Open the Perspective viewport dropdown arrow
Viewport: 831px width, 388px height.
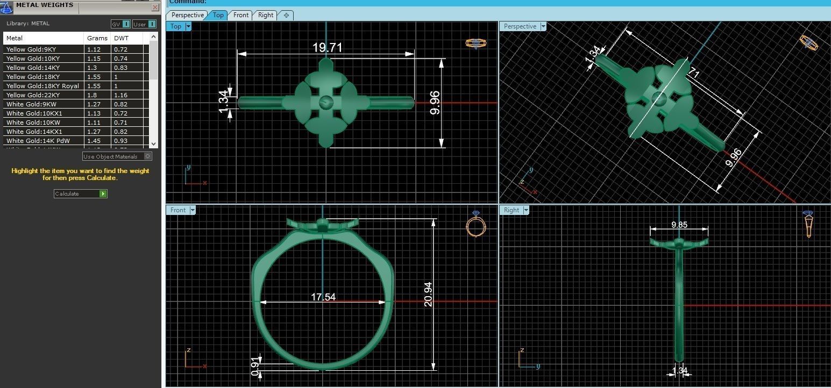pyautogui.click(x=543, y=26)
